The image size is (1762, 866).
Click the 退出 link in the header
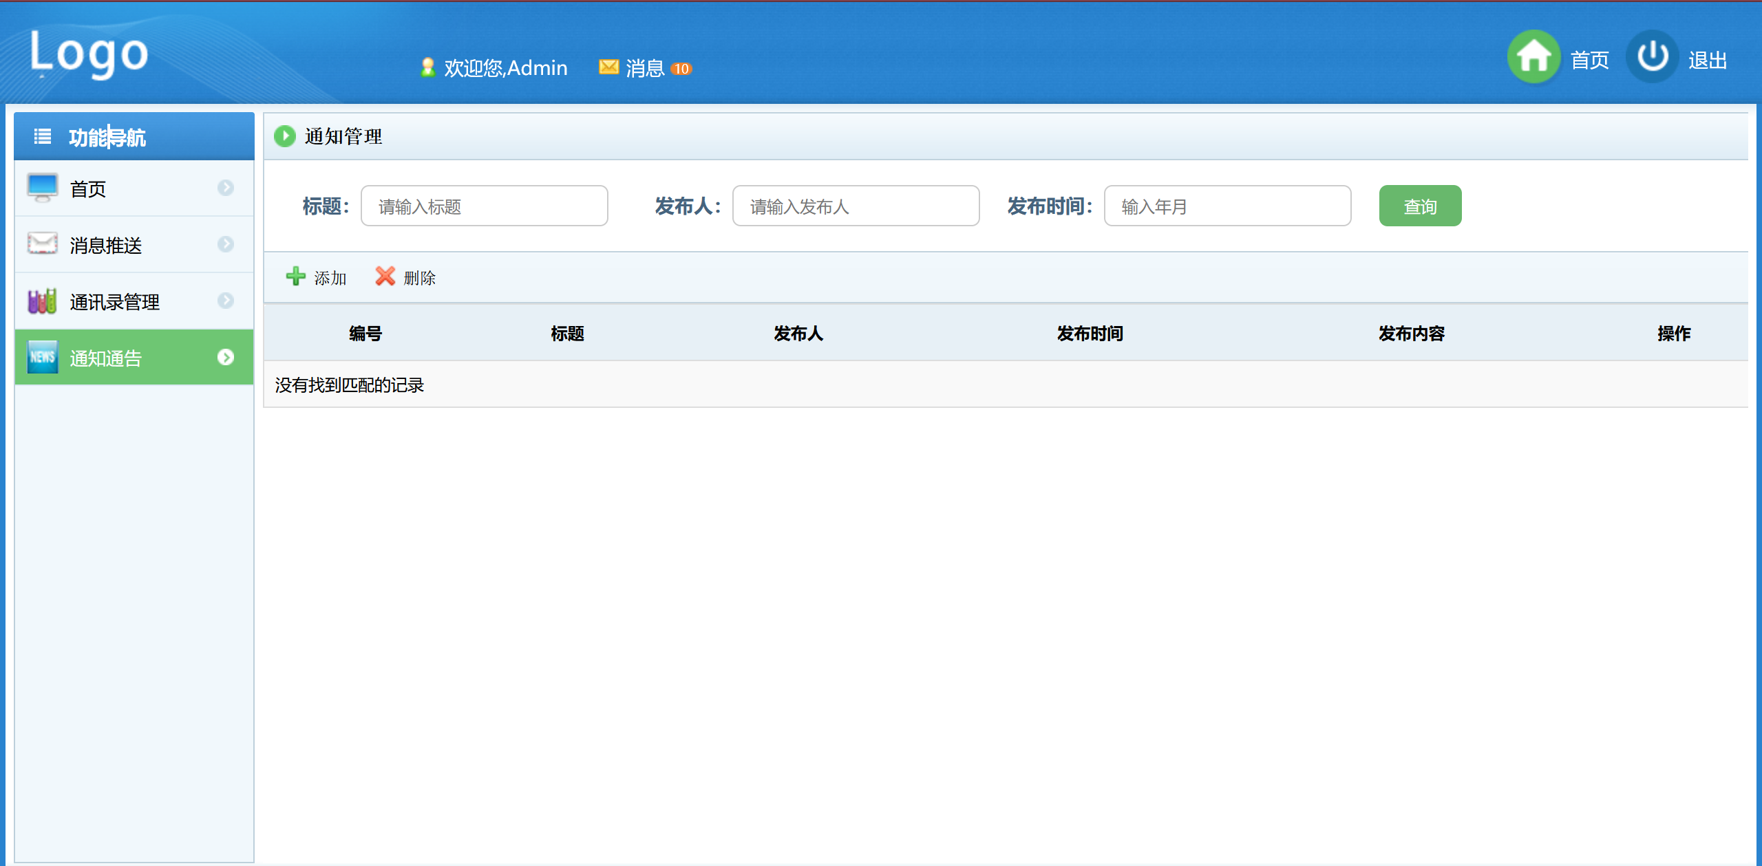point(1707,61)
